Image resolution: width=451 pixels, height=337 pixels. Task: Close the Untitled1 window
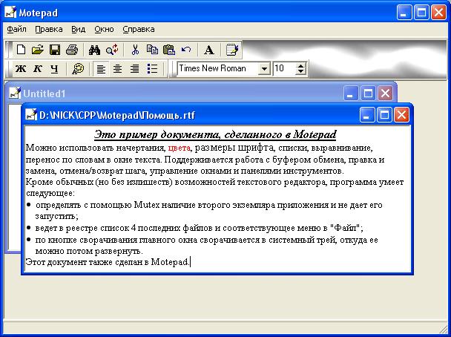pos(385,94)
